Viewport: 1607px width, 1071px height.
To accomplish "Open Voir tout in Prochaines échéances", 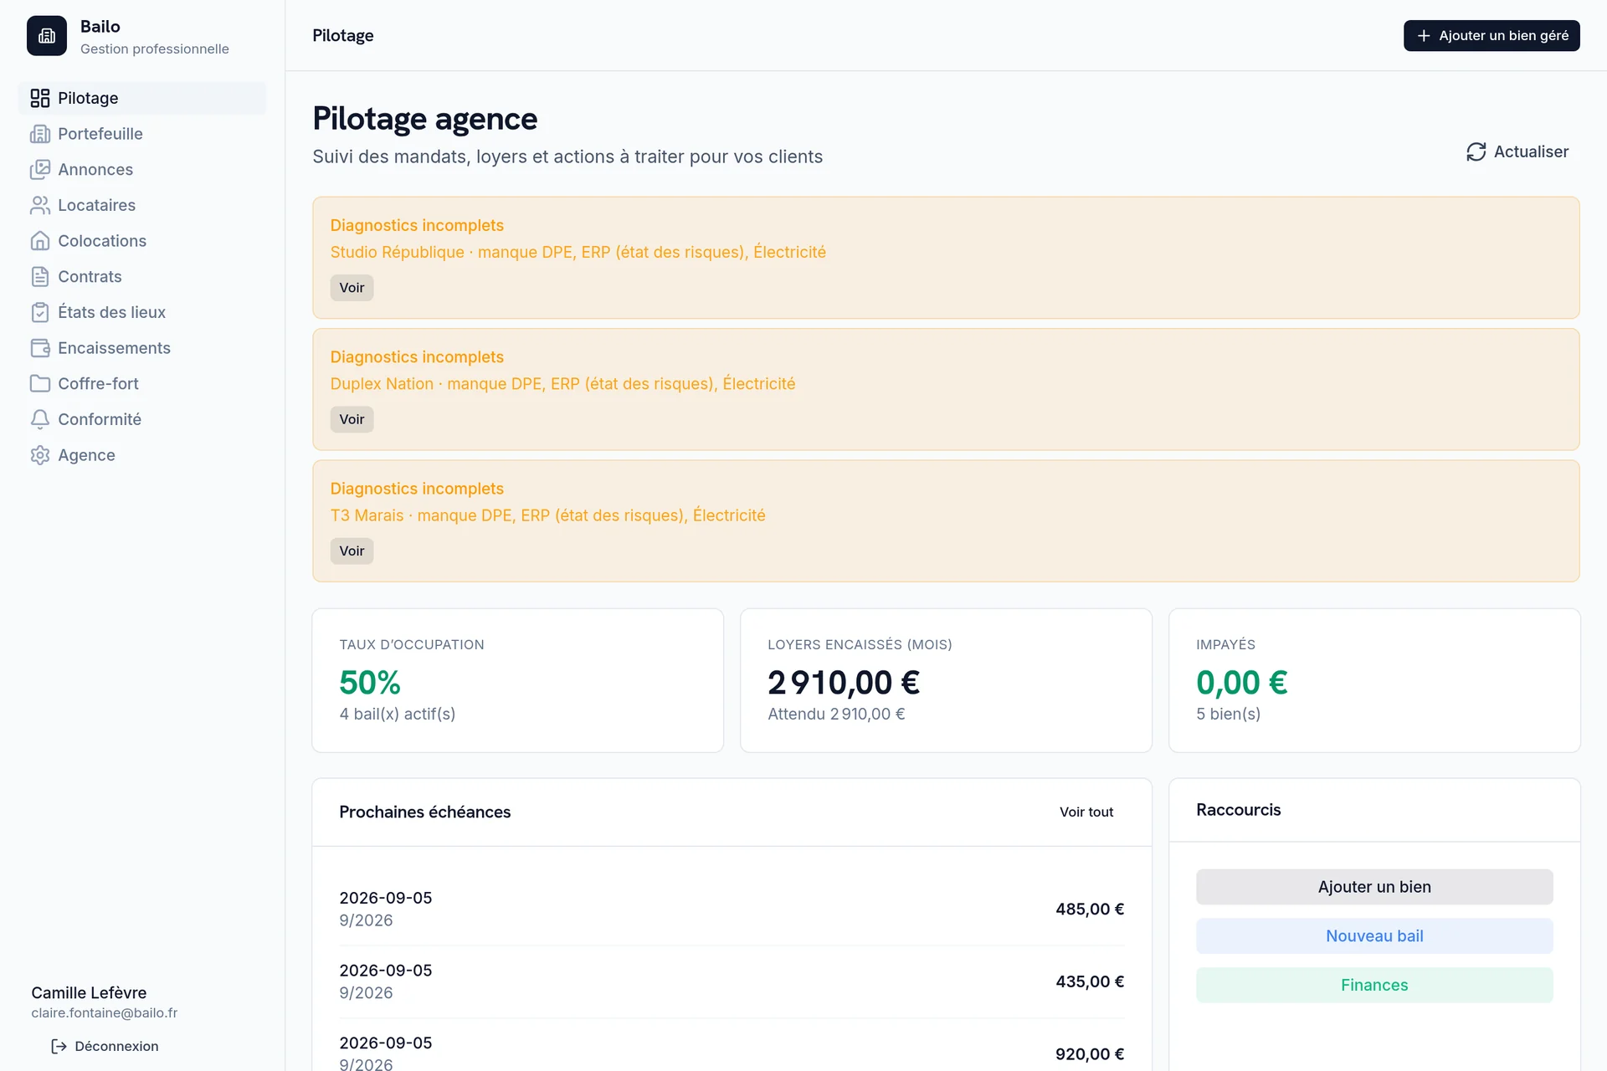I will pos(1086,812).
